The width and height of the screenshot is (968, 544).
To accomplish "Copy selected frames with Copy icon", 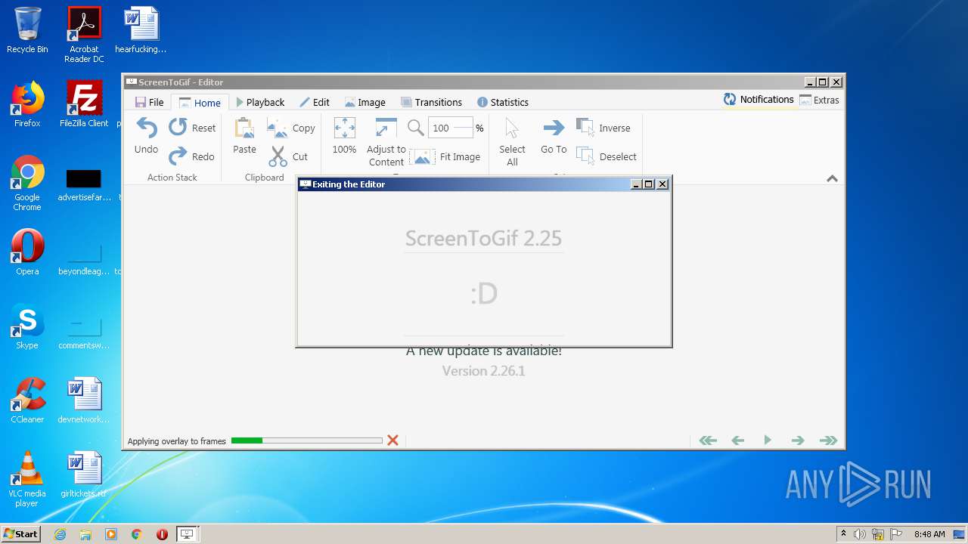I will (278, 128).
